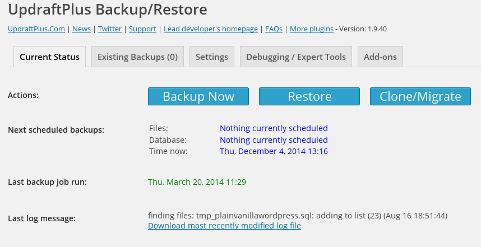Switch to Debugging / Expert Tools tab

click(295, 57)
